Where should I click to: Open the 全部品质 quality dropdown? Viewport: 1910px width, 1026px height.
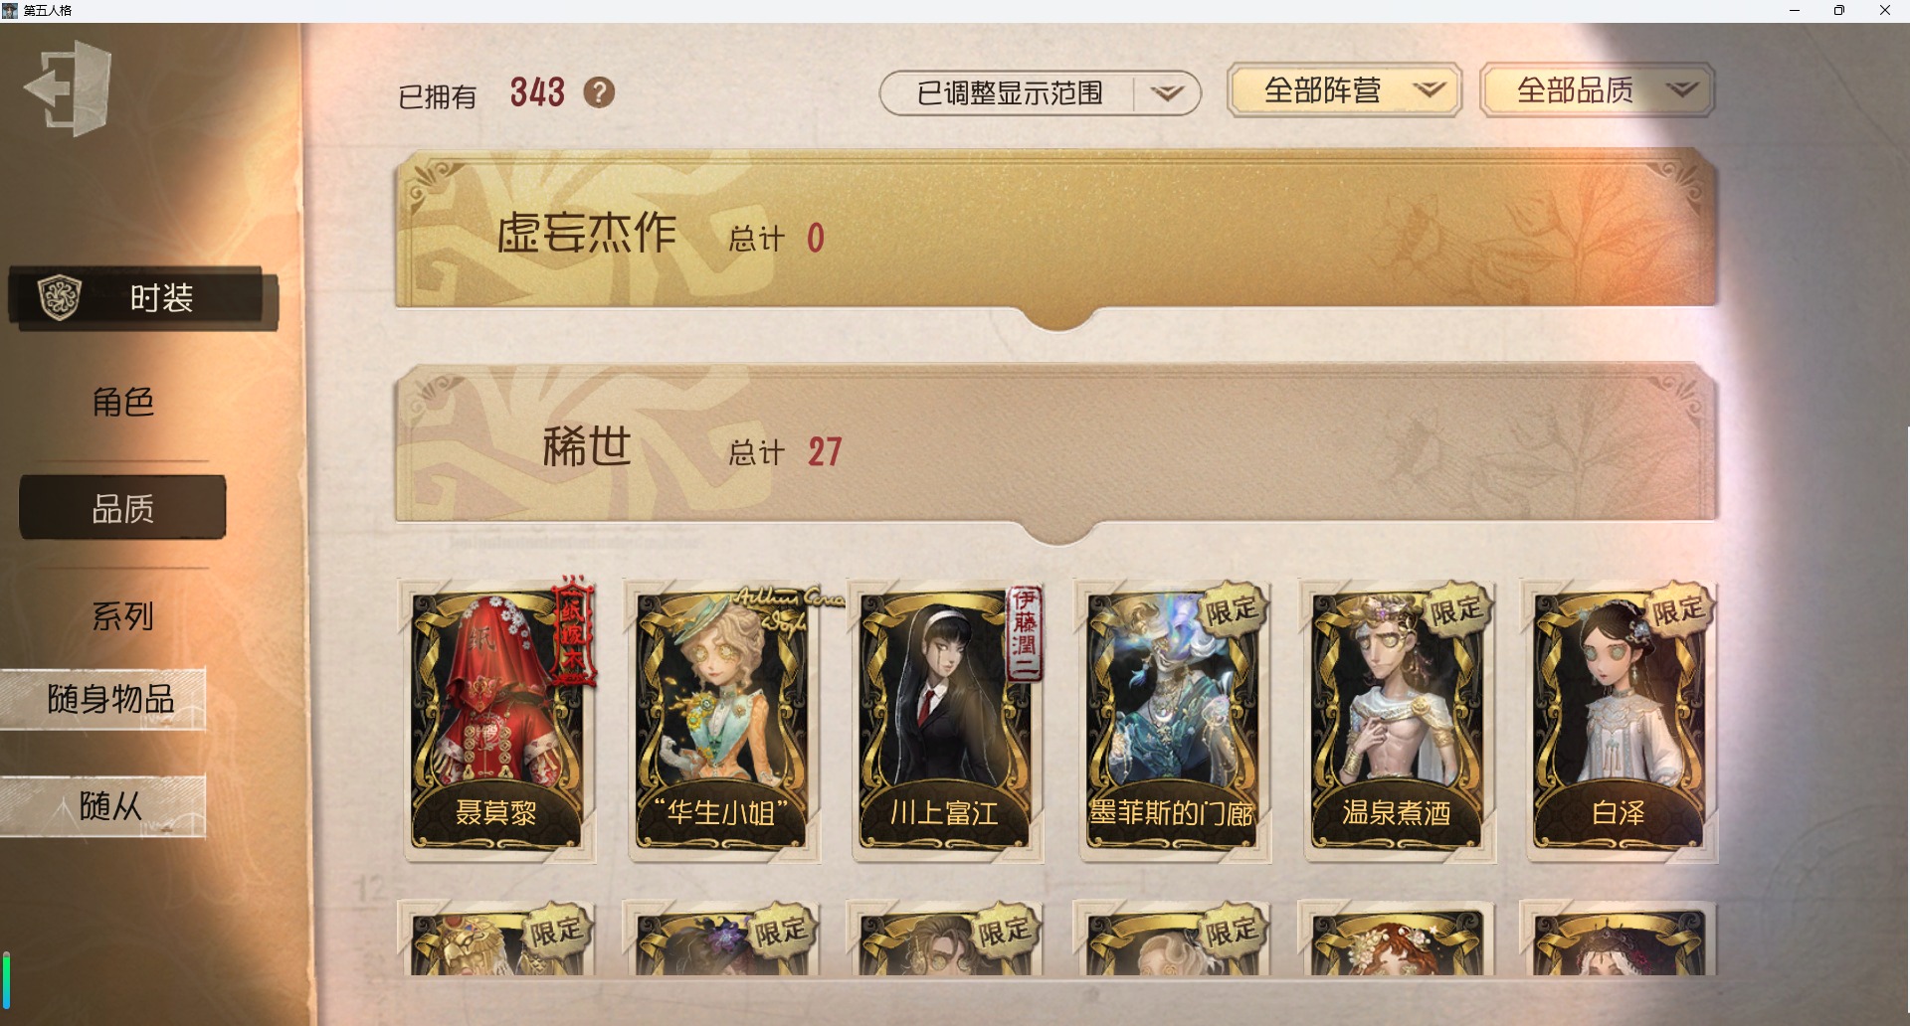[1598, 90]
